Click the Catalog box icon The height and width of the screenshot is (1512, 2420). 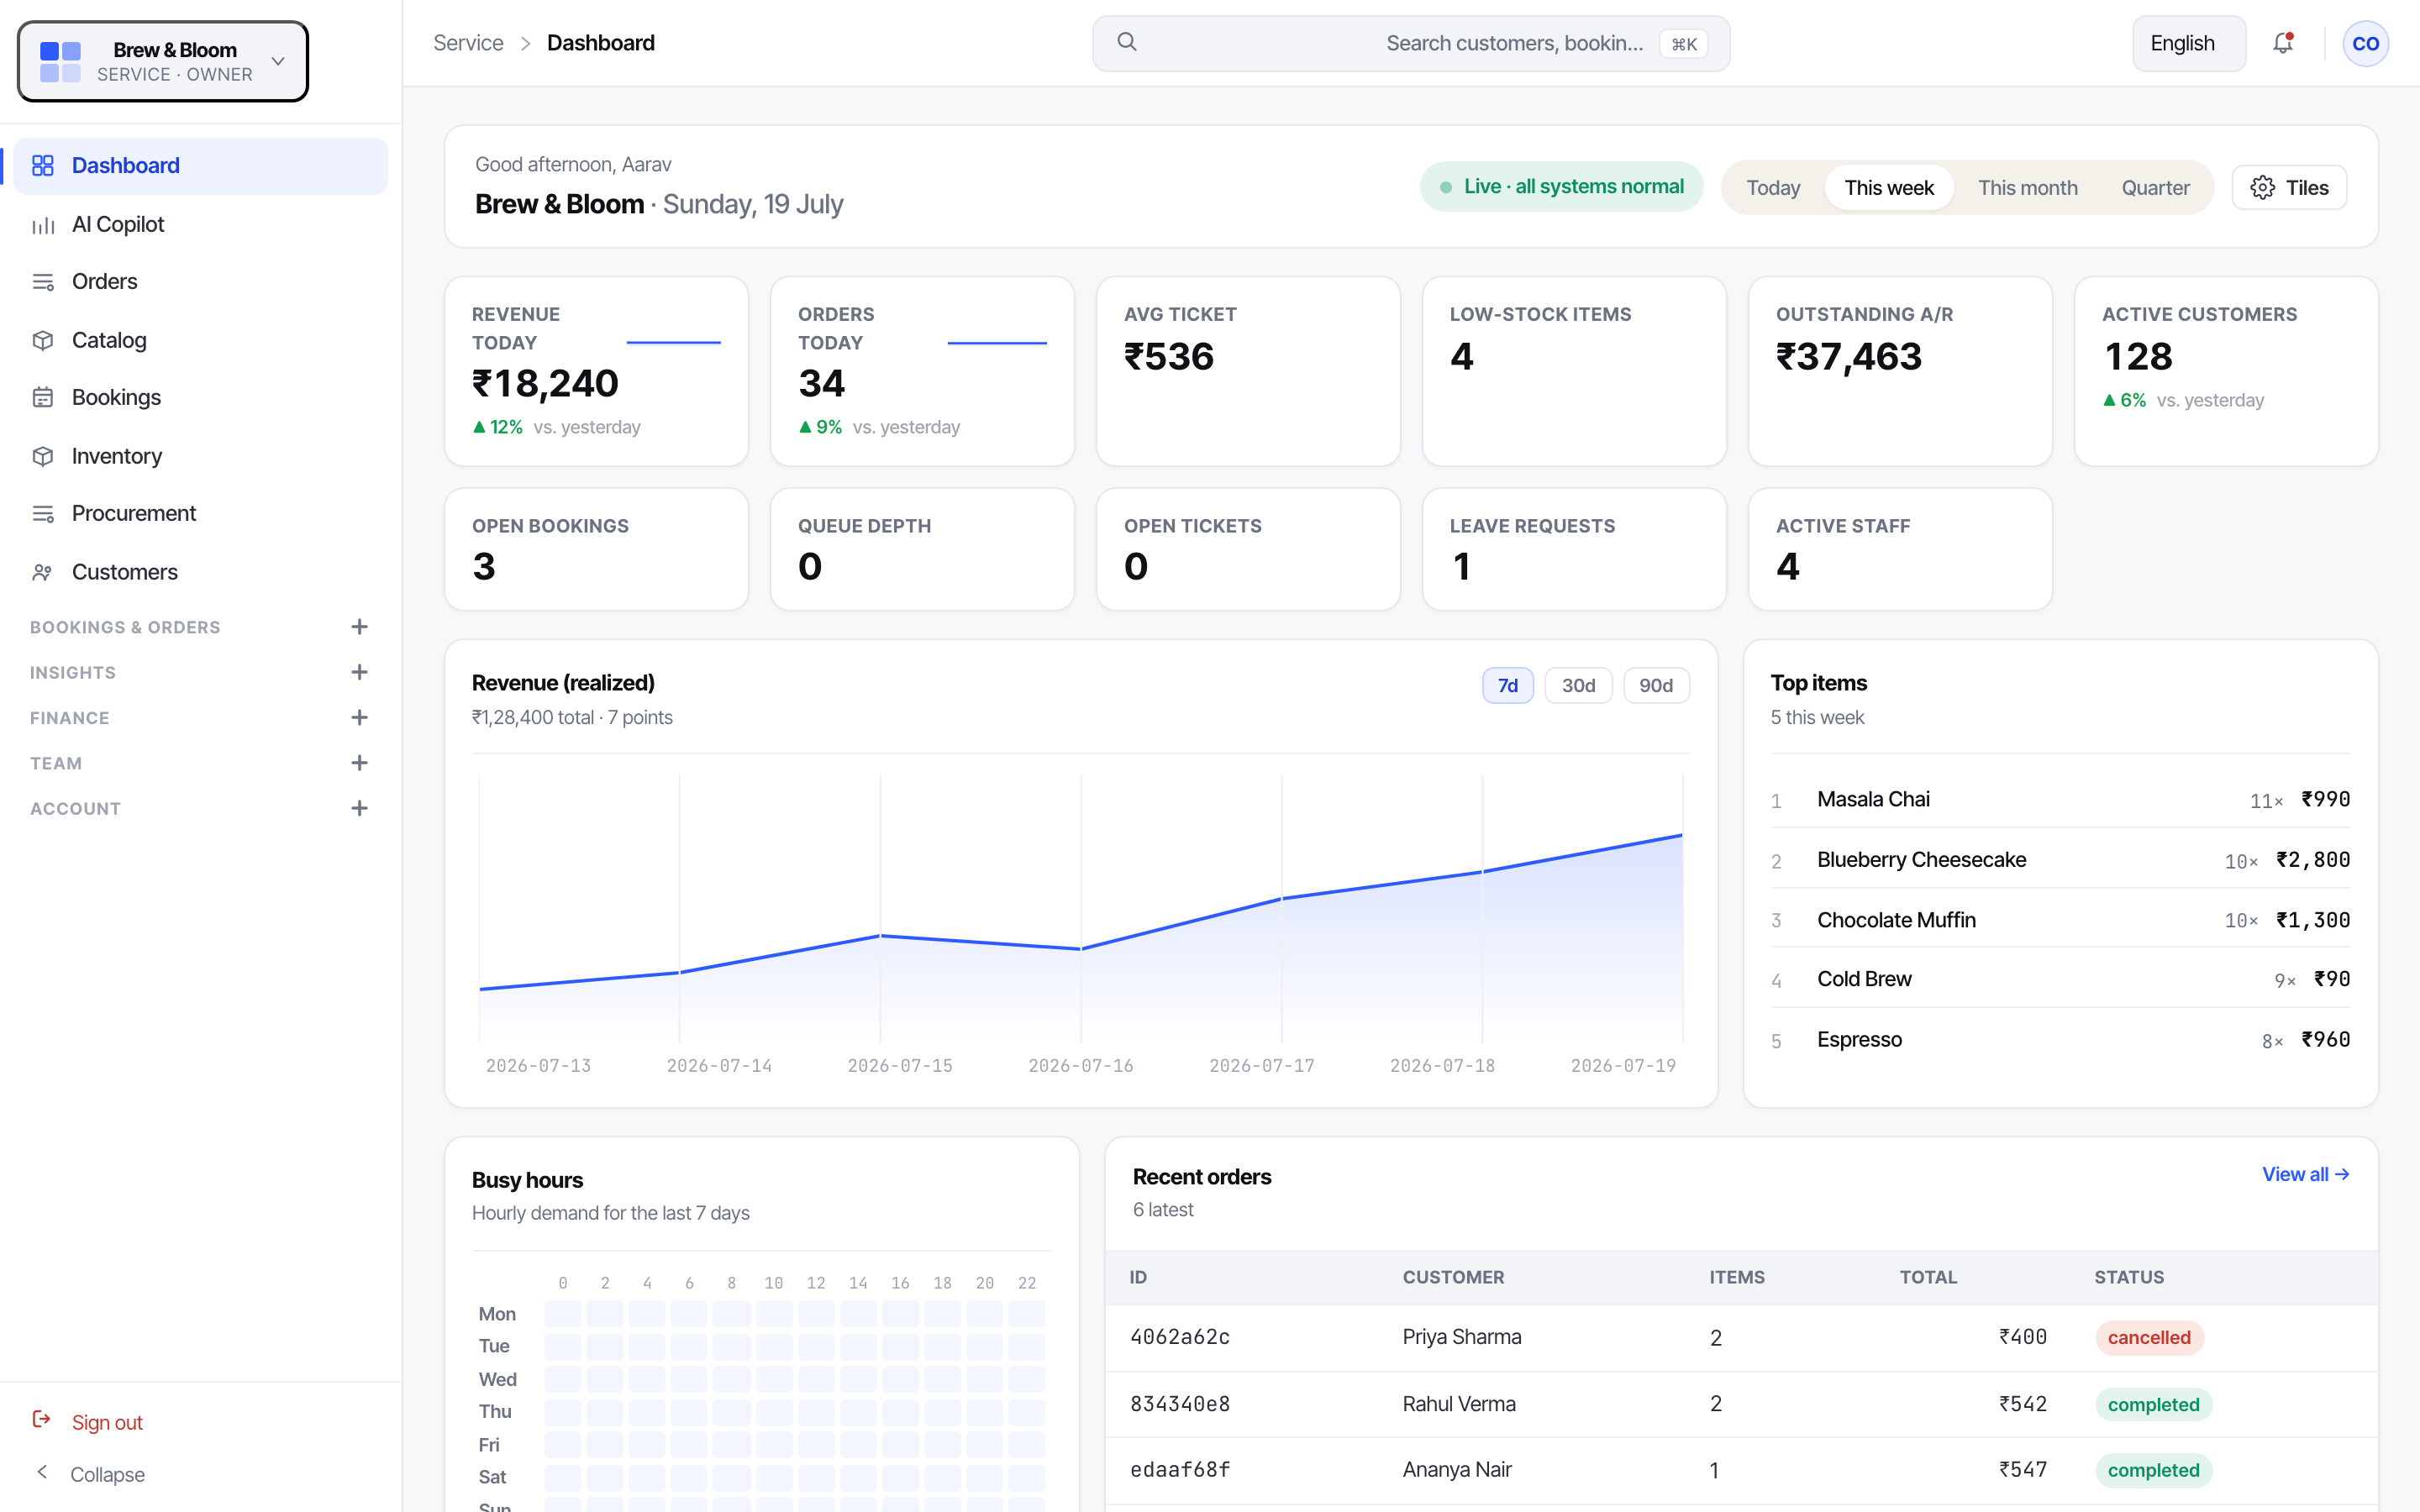pos(42,340)
